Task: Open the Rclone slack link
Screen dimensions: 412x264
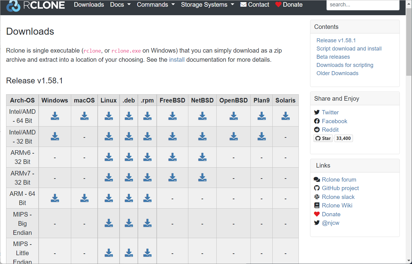Action: 338,197
